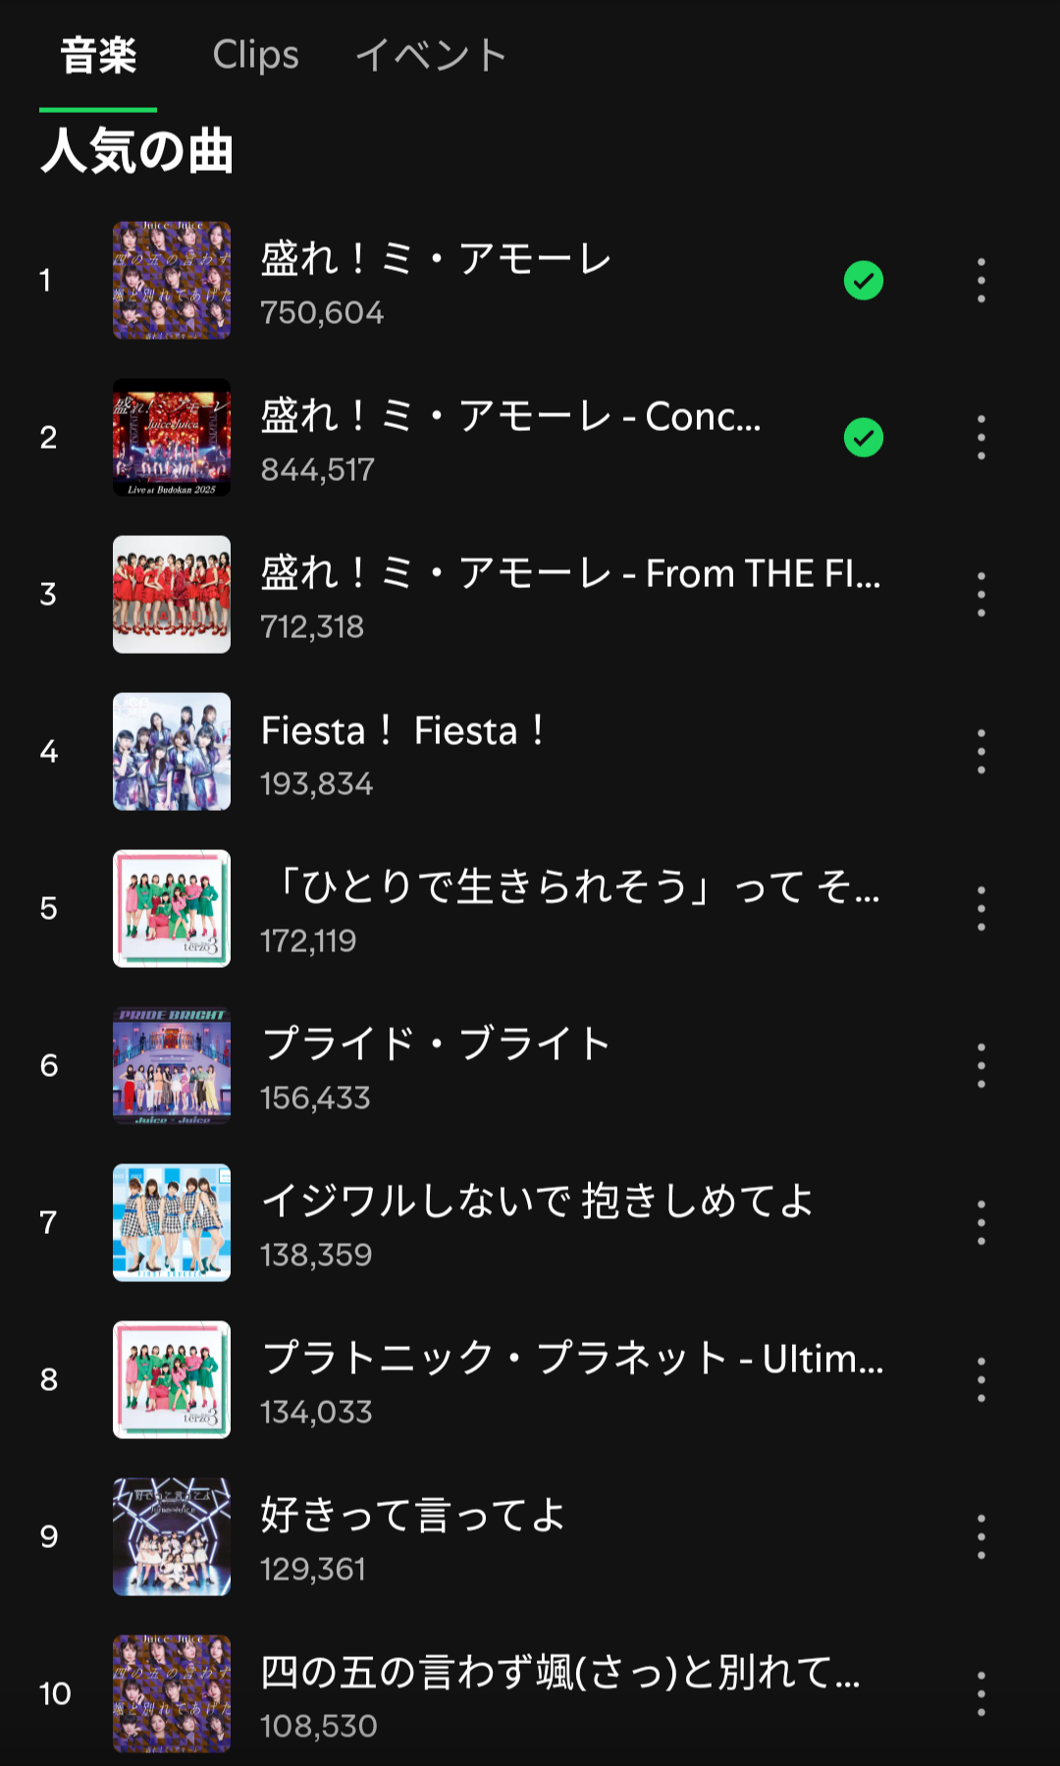1060x1766 pixels.
Task: Tap the PRIDE BRIGHT album cover thumbnail
Action: [x=172, y=1065]
